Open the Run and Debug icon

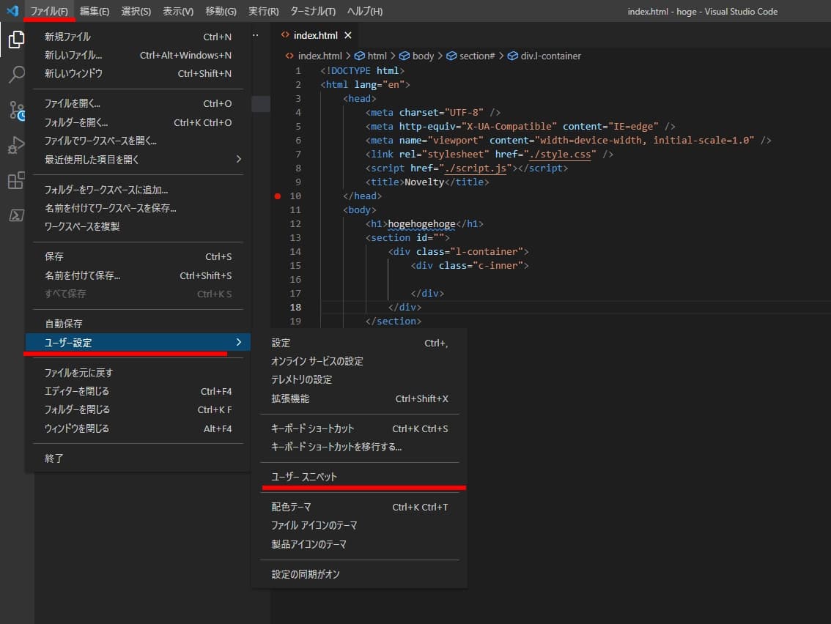16,145
